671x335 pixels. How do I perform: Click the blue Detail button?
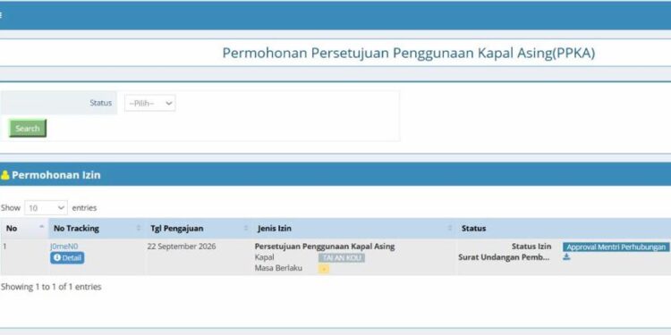point(67,257)
